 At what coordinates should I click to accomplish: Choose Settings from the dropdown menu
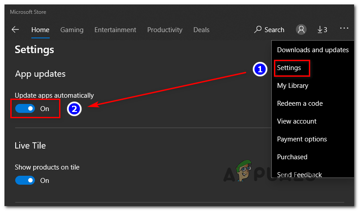[x=289, y=68]
